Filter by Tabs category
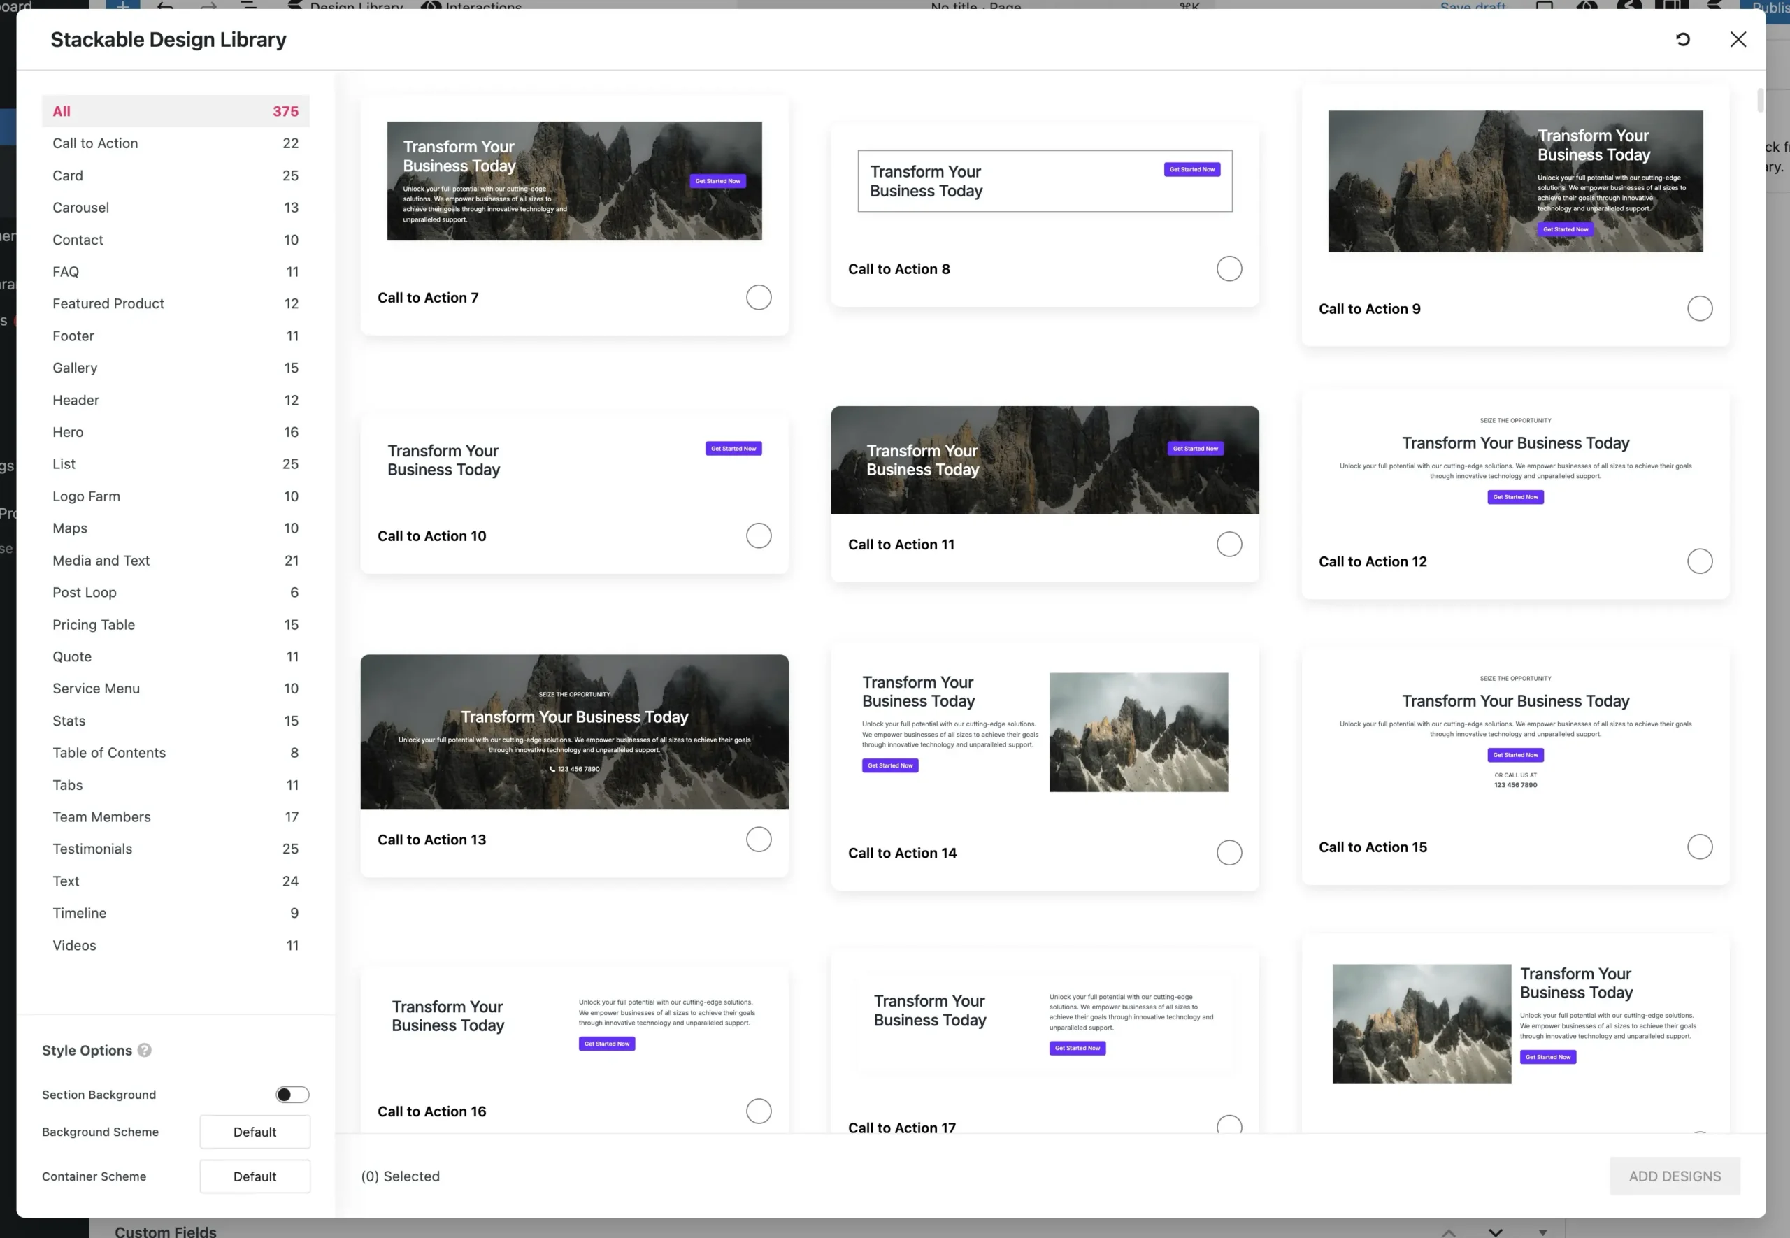The height and width of the screenshot is (1238, 1790). (x=176, y=785)
